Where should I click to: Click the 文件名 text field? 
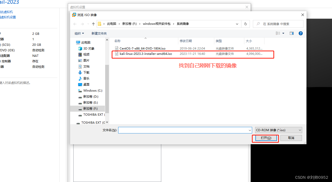pyautogui.click(x=183, y=130)
